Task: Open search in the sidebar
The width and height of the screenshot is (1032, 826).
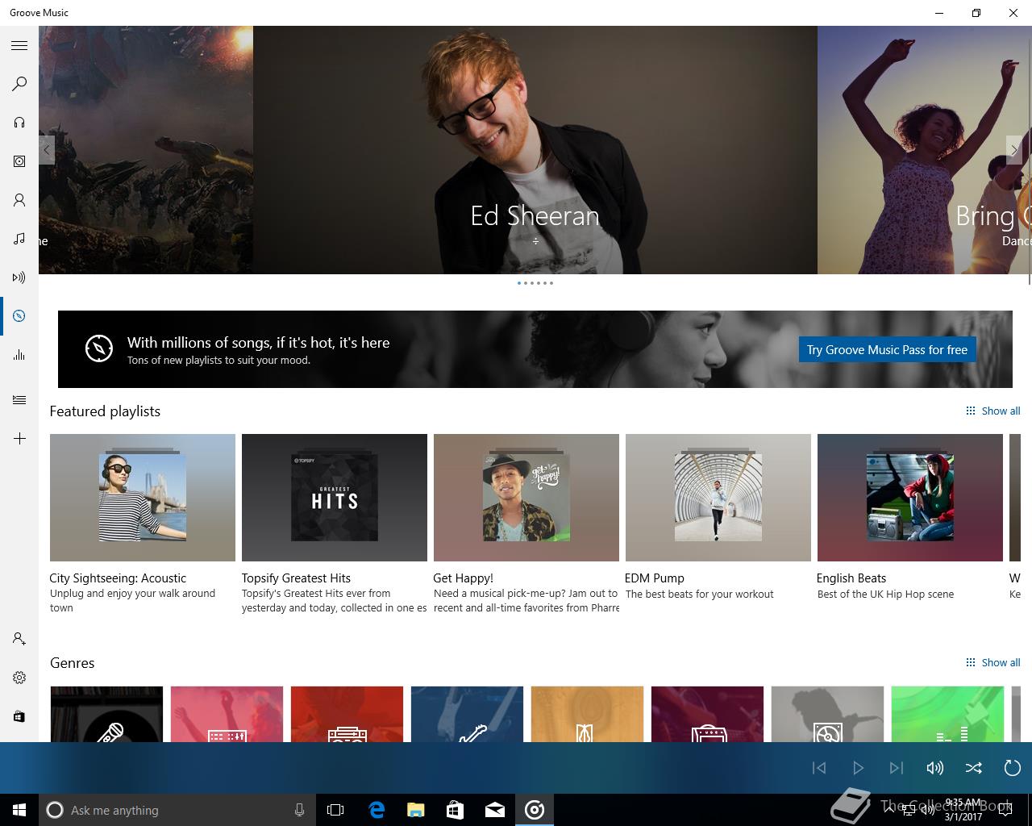Action: click(19, 84)
